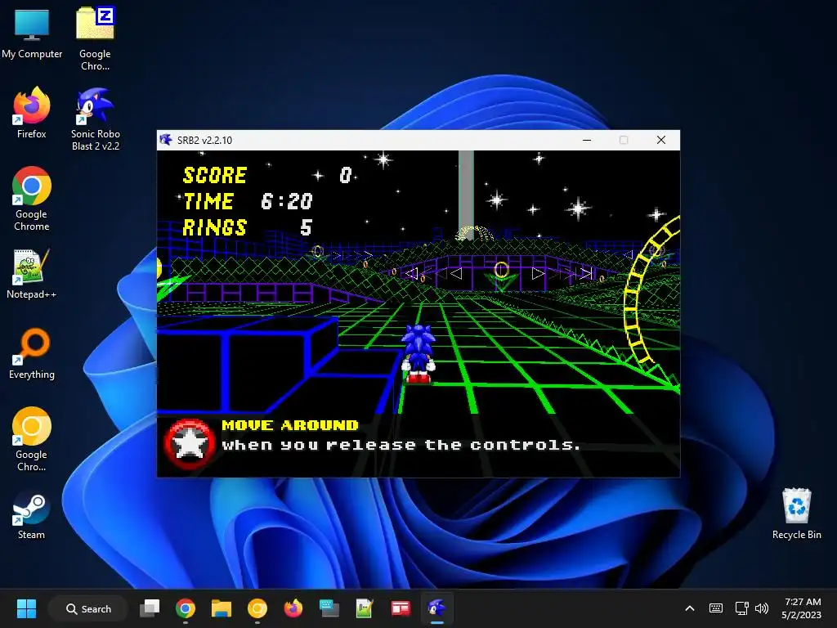This screenshot has width=837, height=628.
Task: Select the SRB2 Sonic taskbar icon
Action: [436, 608]
